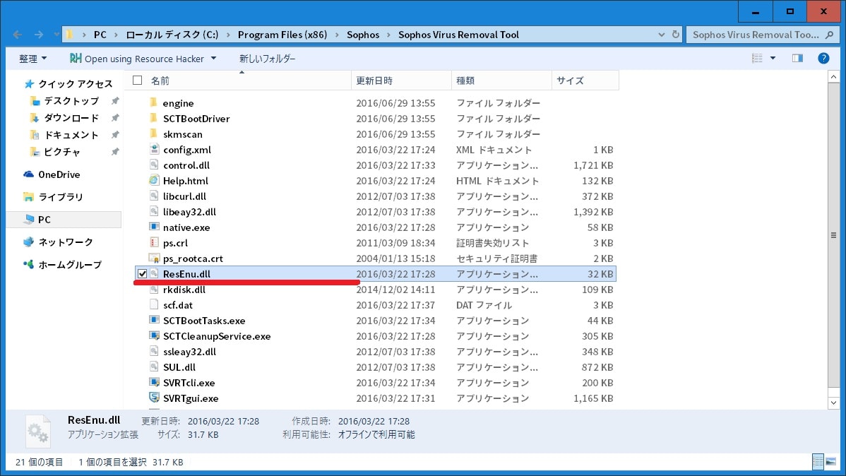Viewport: 846px width, 476px height.
Task: Open the view options dropdown arrow
Action: tap(773, 59)
